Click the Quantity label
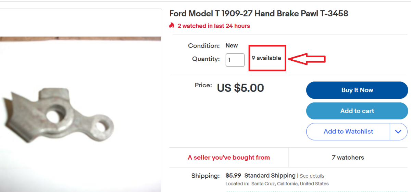 pos(206,59)
